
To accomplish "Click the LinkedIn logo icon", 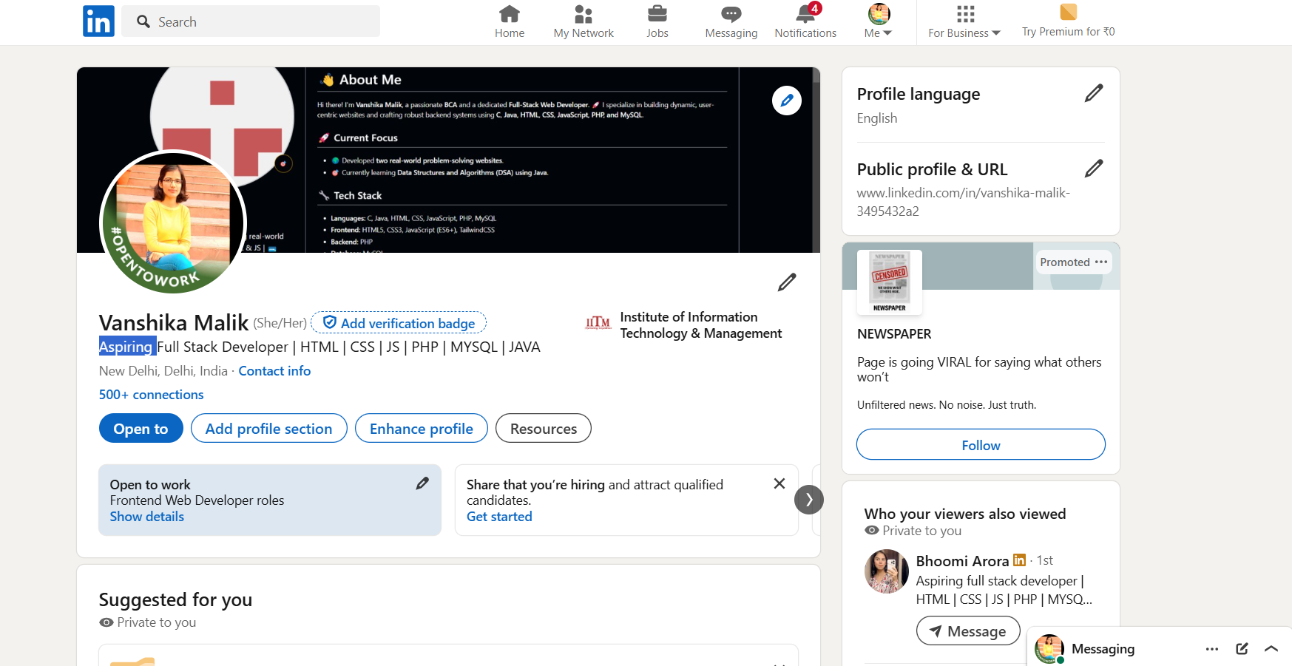I will coord(98,21).
